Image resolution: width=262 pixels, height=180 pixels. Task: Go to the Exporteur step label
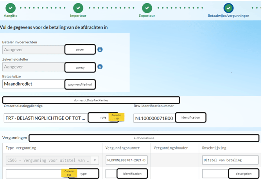pos(147,16)
